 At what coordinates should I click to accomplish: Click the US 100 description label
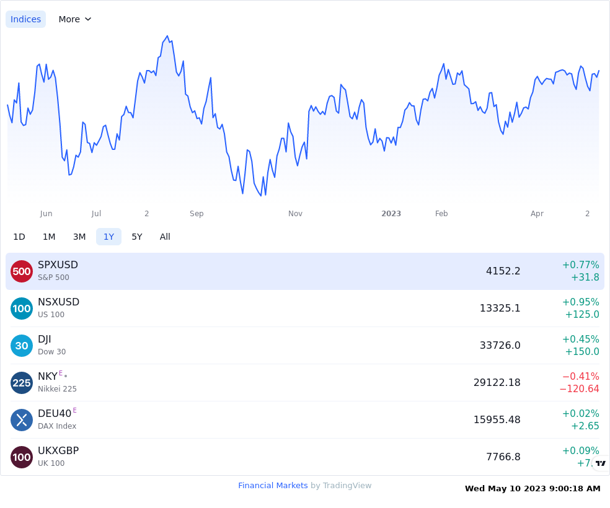[x=51, y=315]
